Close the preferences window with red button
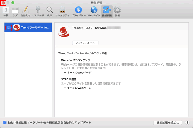The image size is (193, 128). 3,3
